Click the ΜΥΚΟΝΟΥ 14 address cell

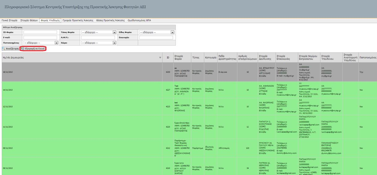[266, 148]
